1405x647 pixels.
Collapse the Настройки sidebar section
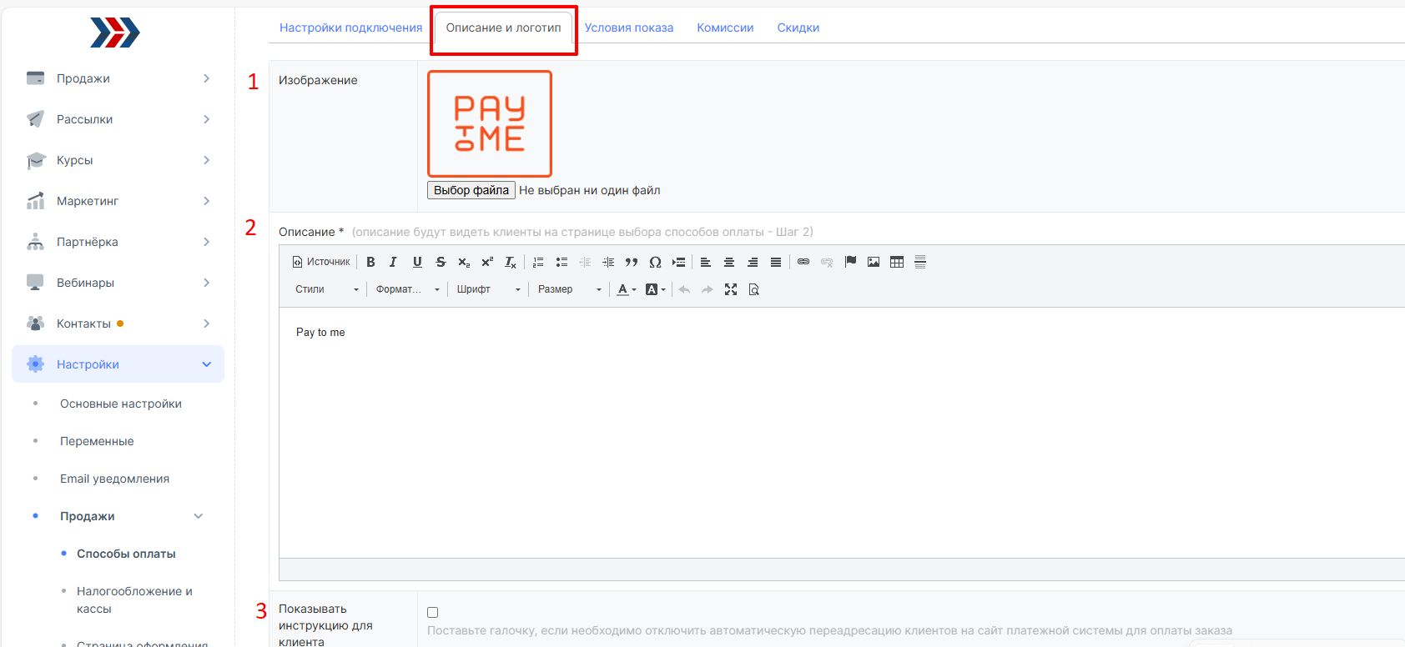pos(118,364)
